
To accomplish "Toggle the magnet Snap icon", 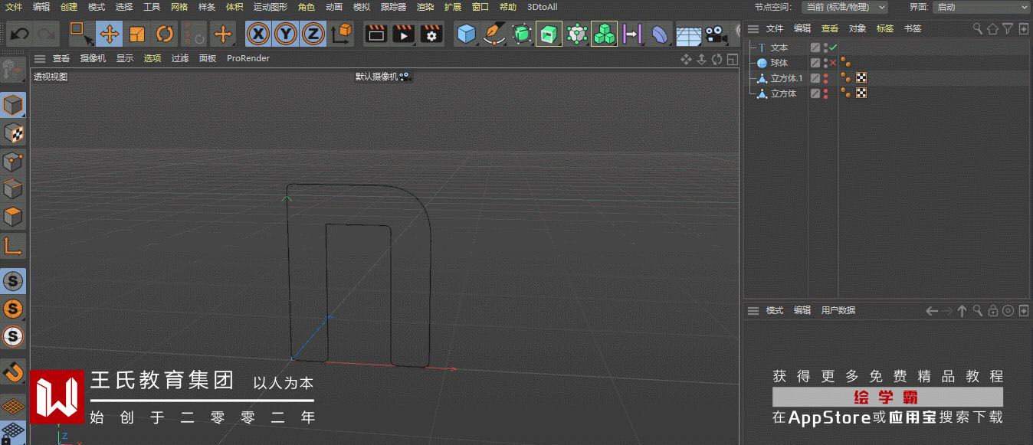I will tap(13, 372).
